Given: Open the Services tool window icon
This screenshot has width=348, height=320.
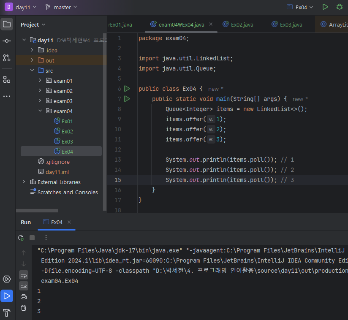Looking at the screenshot, I should click(7, 279).
